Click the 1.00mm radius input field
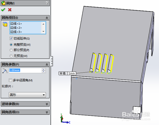 (x=25, y=70)
